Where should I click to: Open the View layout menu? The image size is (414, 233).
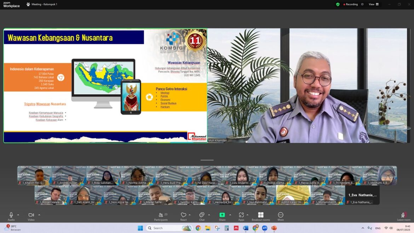point(374,4)
